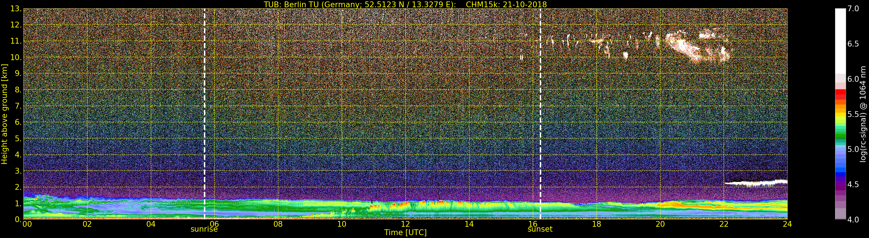869x238 pixels.
Task: Click the 13 tick label on height axis
Action: click(x=16, y=9)
